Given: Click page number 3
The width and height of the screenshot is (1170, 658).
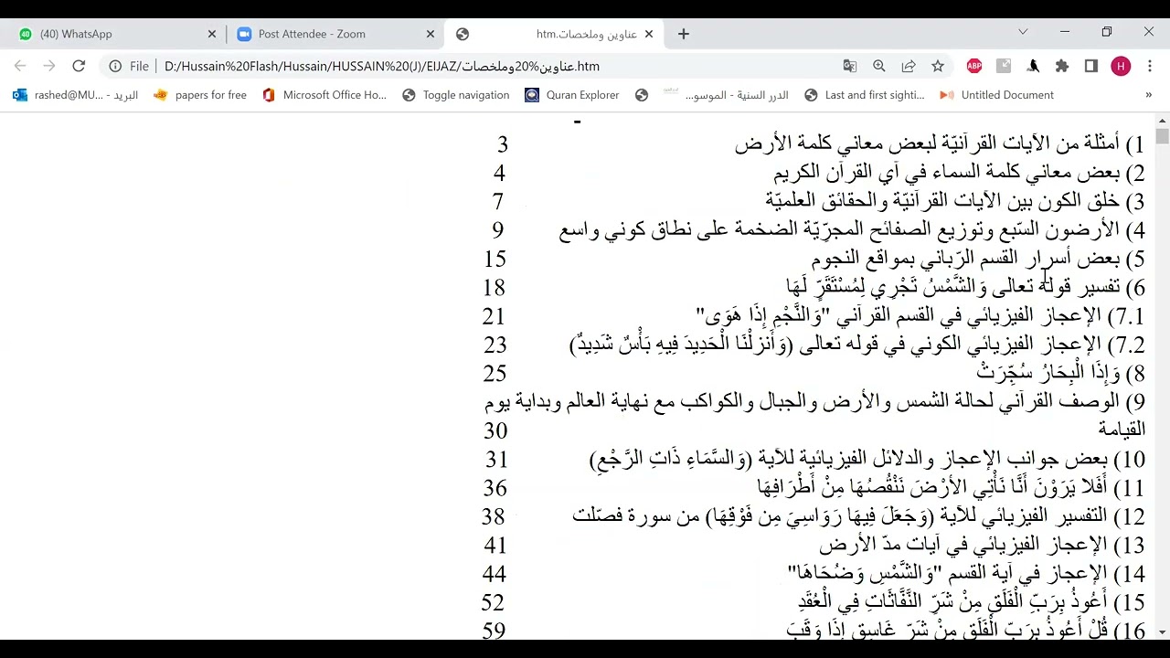Looking at the screenshot, I should [x=502, y=144].
